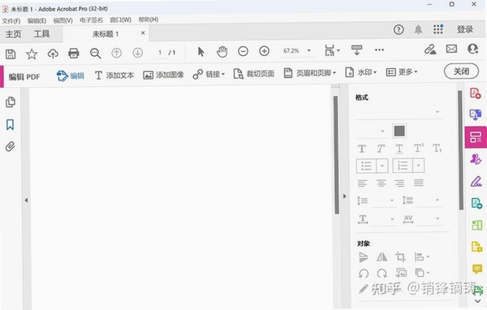487x310 pixels.
Task: Crop the selected object
Action: click(x=400, y=257)
